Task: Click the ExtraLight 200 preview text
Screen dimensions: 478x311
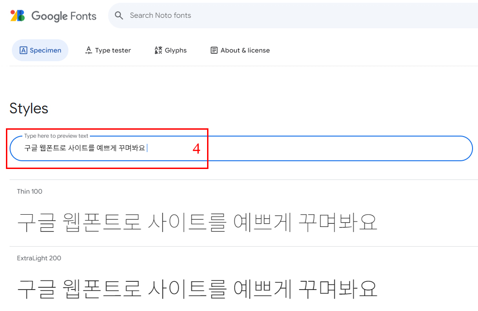Action: [198, 287]
